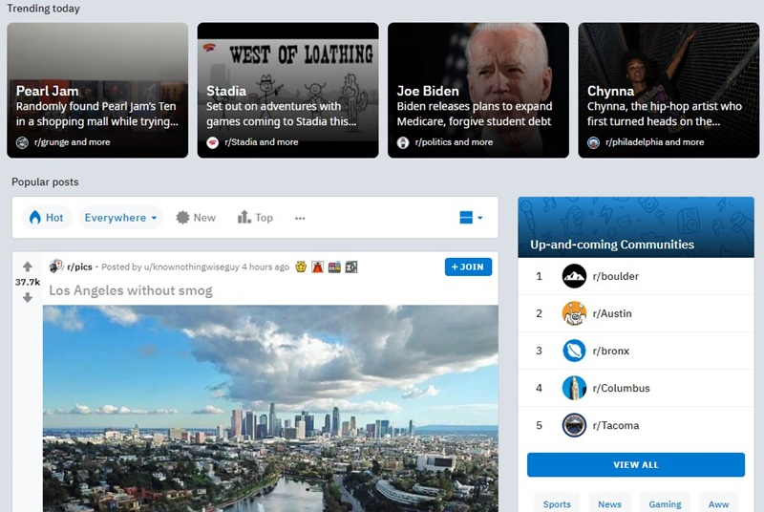
Task: Open the Joe Biden trending card
Action: coord(477,90)
